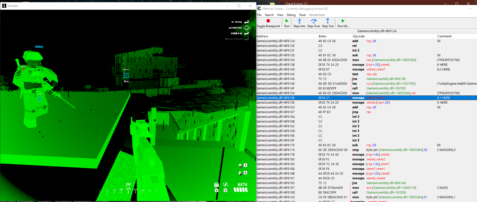Click the bytes '48 FF E0' for jmp rax
The width and height of the screenshot is (477, 202).
coord(324,112)
